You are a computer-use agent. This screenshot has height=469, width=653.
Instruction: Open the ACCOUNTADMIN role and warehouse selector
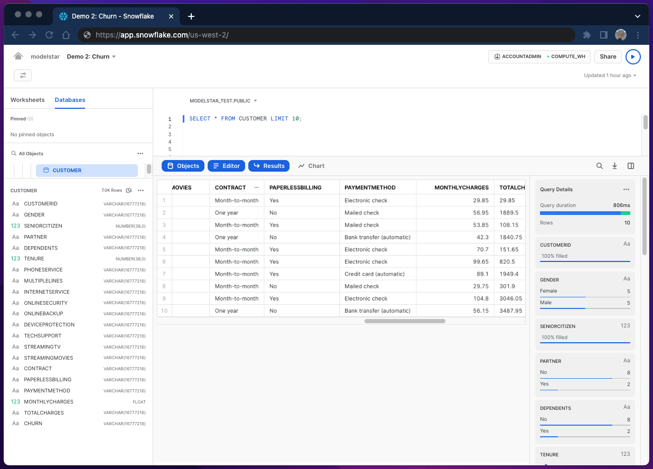click(538, 57)
